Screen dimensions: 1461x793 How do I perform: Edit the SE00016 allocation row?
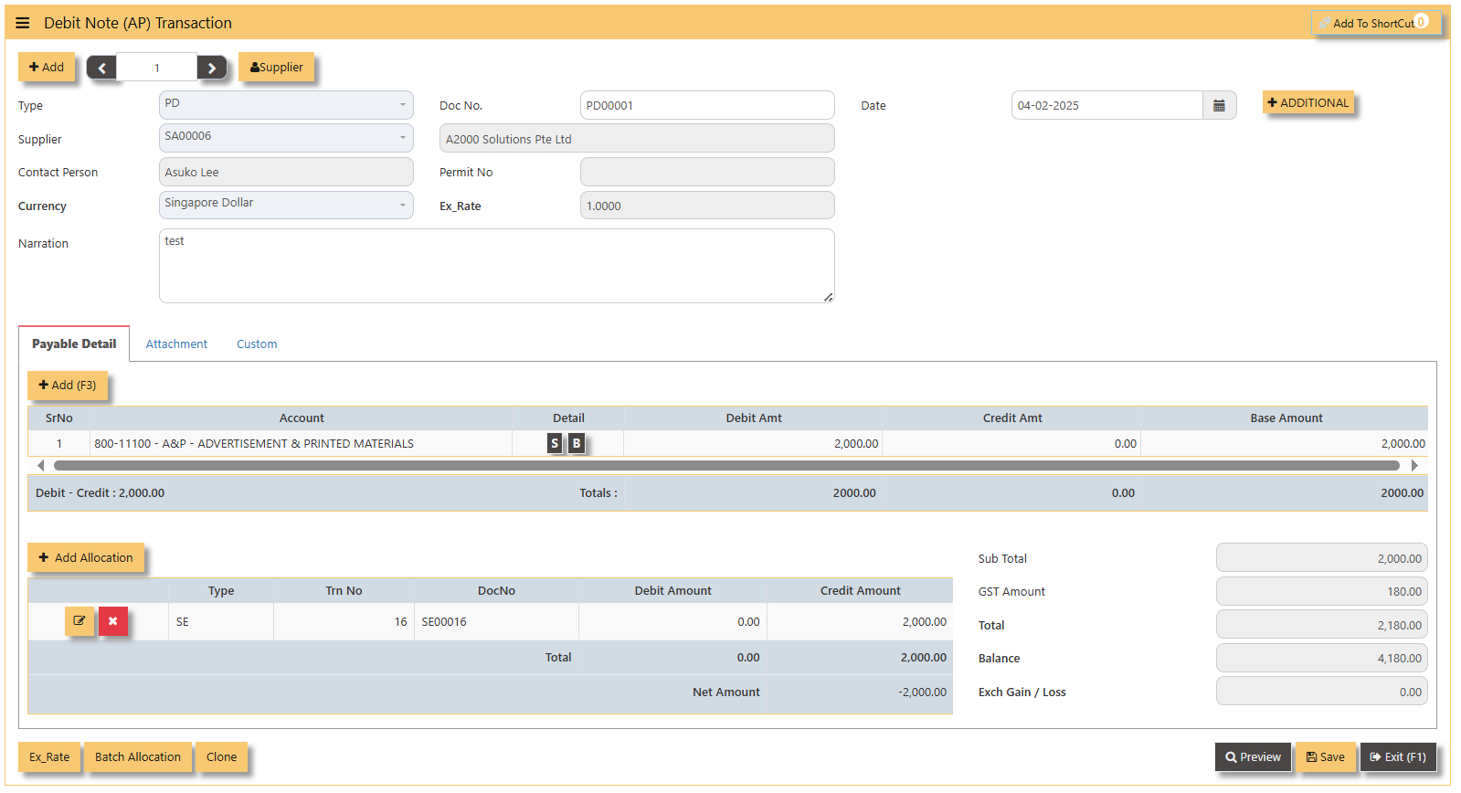(79, 621)
